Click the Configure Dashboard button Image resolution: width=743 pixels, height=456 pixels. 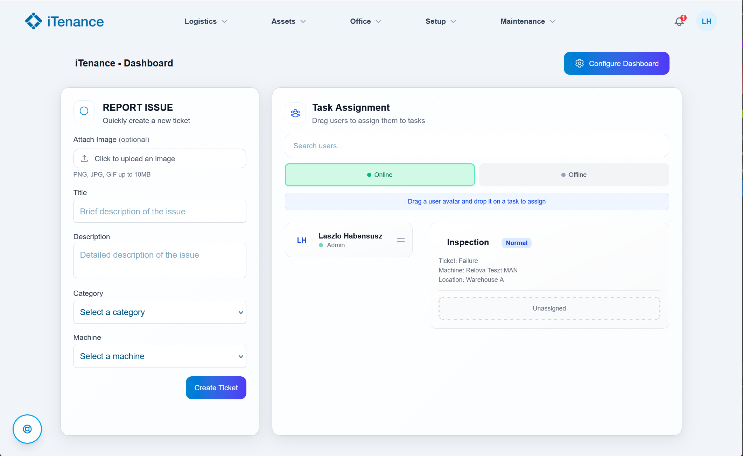tap(616, 63)
